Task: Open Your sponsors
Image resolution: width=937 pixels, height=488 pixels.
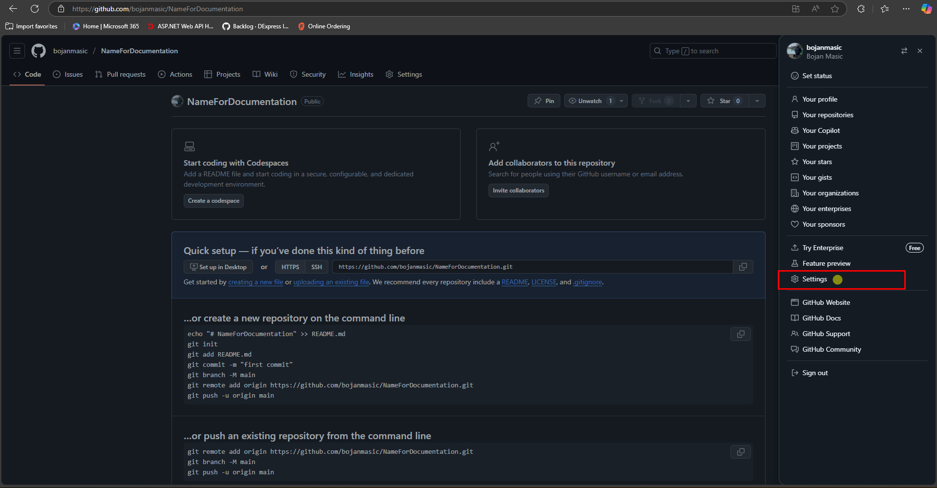Action: [857, 224]
